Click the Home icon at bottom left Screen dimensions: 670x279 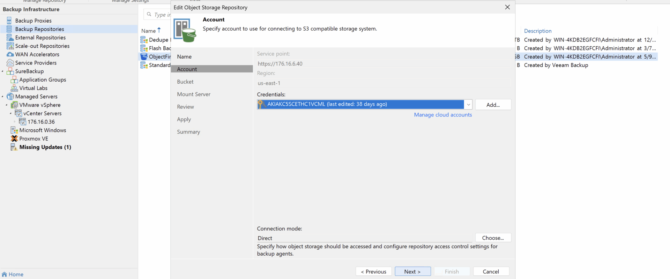[x=4, y=274]
